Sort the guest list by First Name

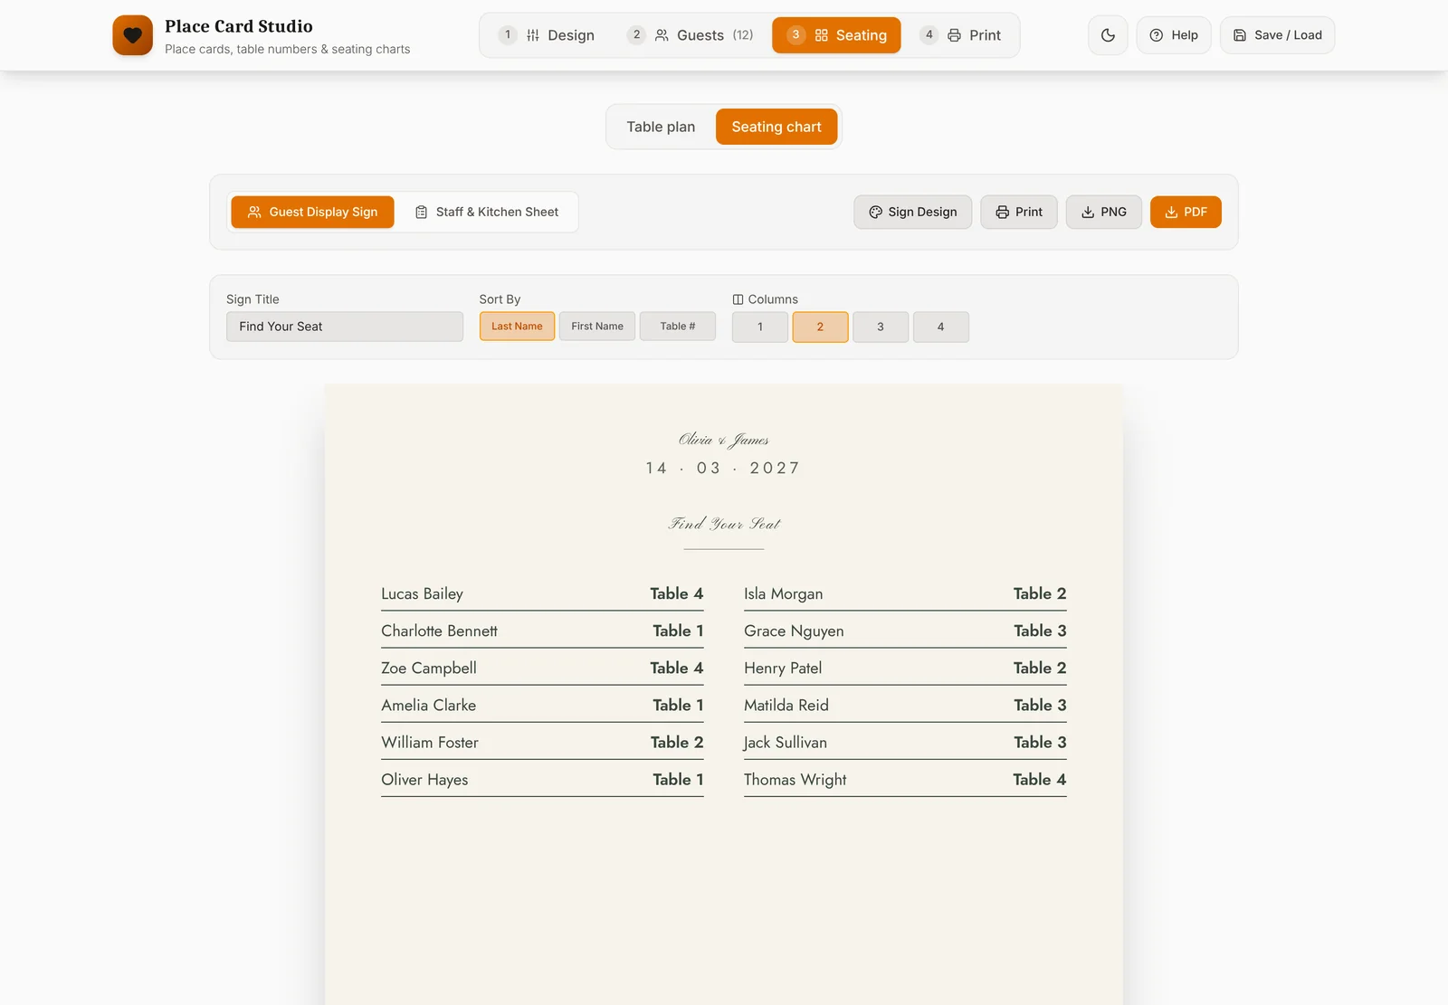(x=597, y=327)
